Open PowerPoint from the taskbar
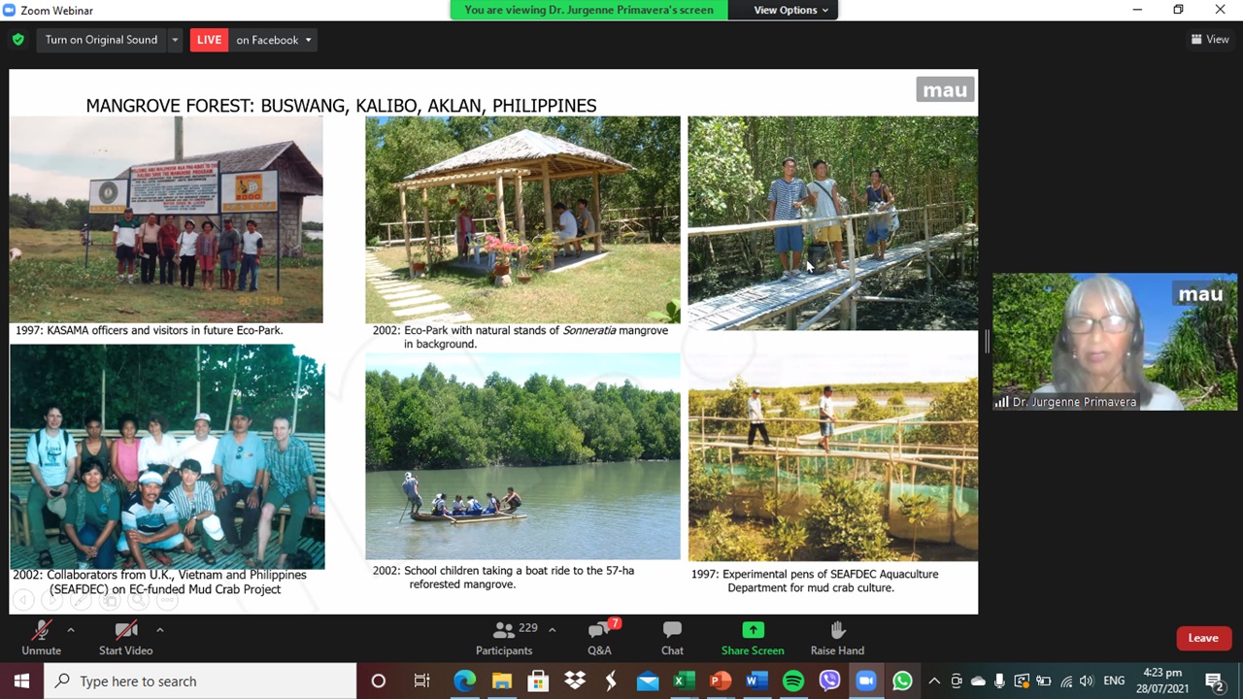 point(720,681)
